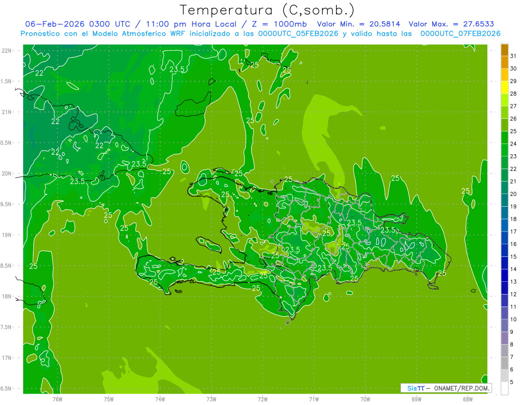Click the 06-Feb-2026 0300 UTC date text
The width and height of the screenshot is (525, 405).
(77, 24)
